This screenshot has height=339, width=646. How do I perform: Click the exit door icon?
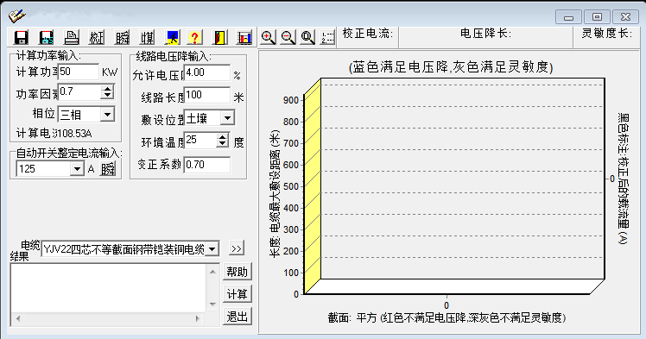(219, 37)
